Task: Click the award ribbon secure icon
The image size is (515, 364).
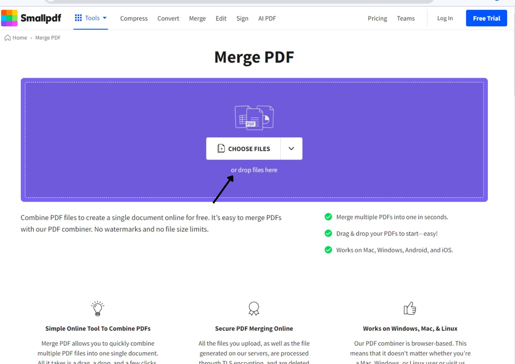Action: tap(254, 308)
